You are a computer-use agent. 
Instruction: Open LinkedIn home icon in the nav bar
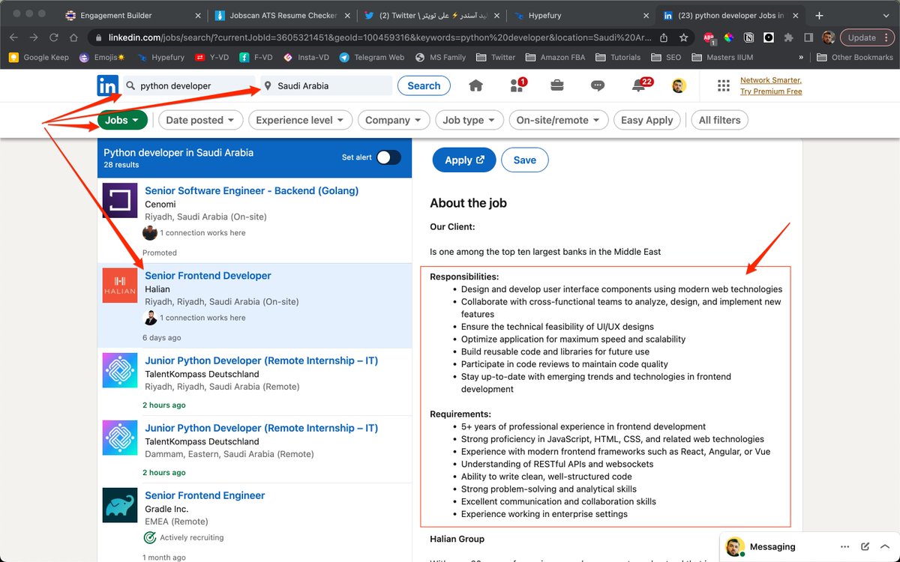click(475, 85)
